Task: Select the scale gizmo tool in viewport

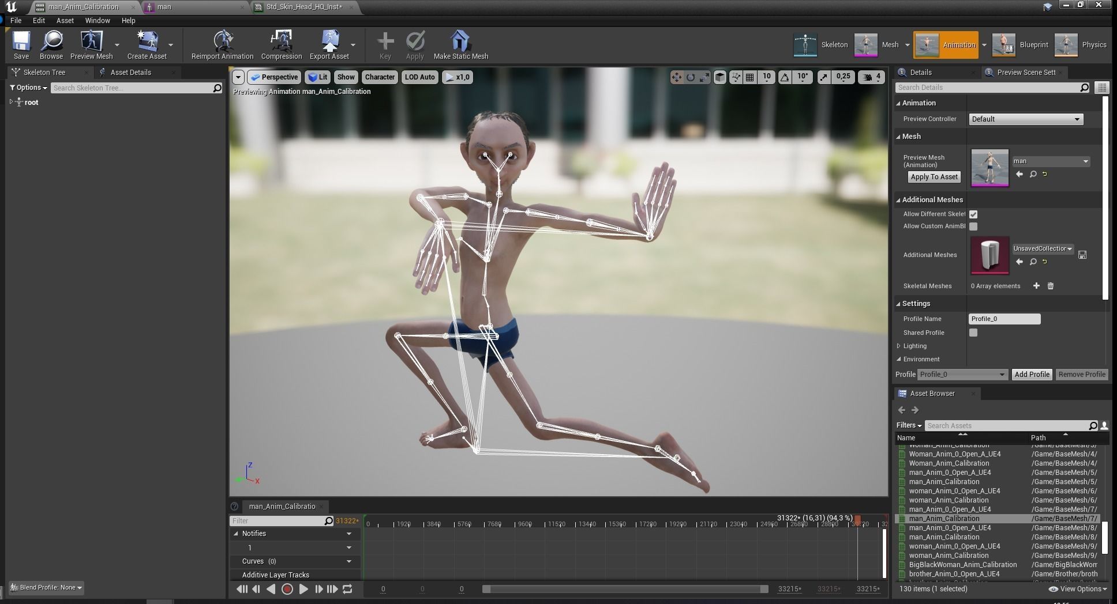Action: point(704,77)
